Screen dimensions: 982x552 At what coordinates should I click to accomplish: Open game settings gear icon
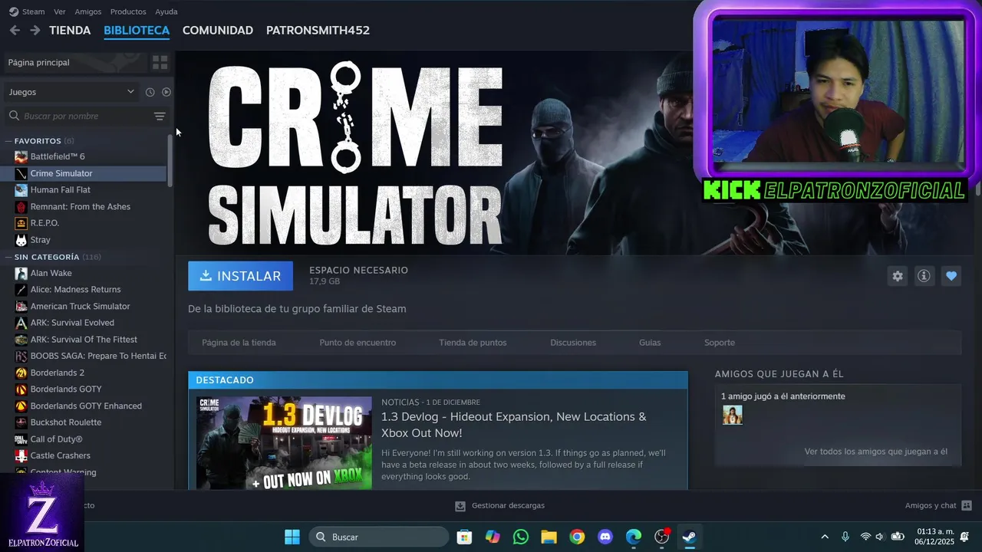coord(898,276)
